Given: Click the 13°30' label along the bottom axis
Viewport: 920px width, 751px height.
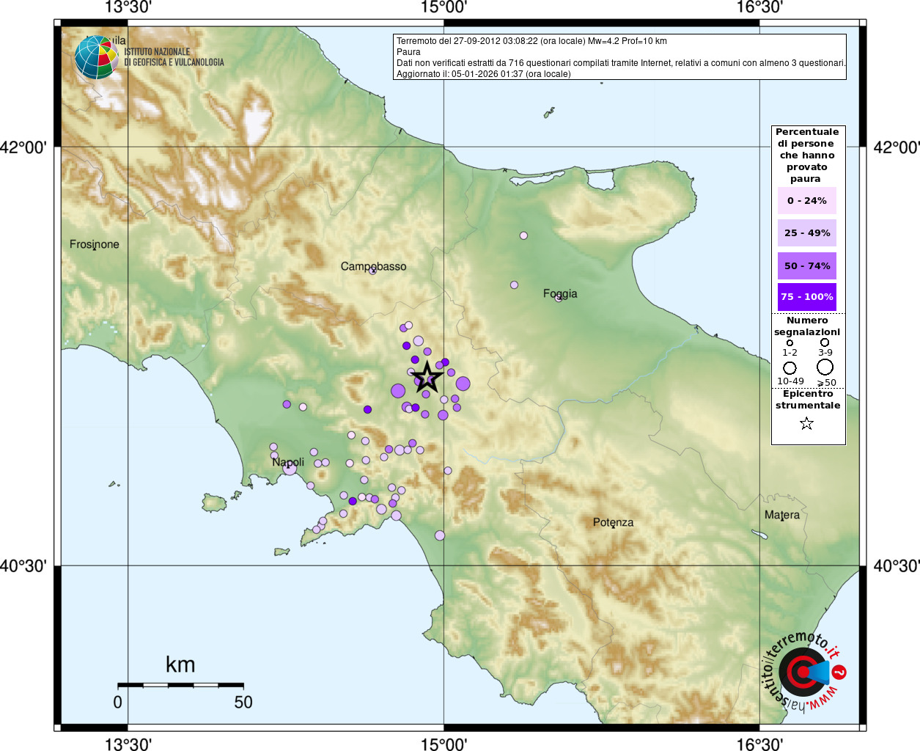Looking at the screenshot, I should 128,744.
